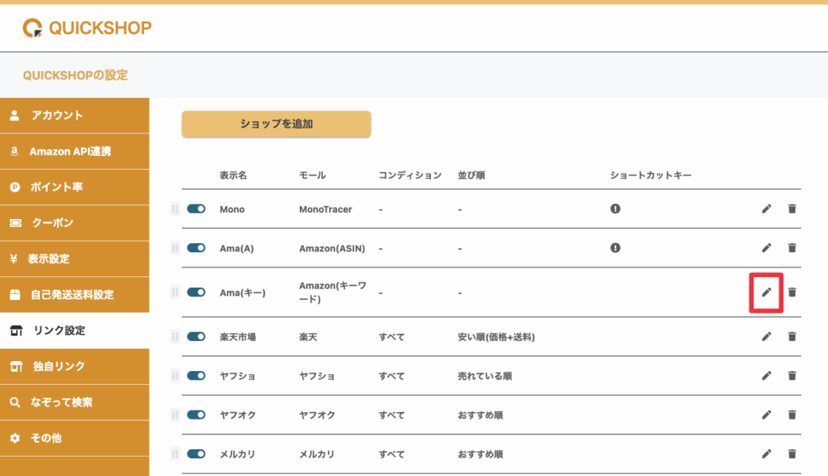Image resolution: width=828 pixels, height=476 pixels.
Task: Open editor for ヤフショ row
Action: click(767, 376)
